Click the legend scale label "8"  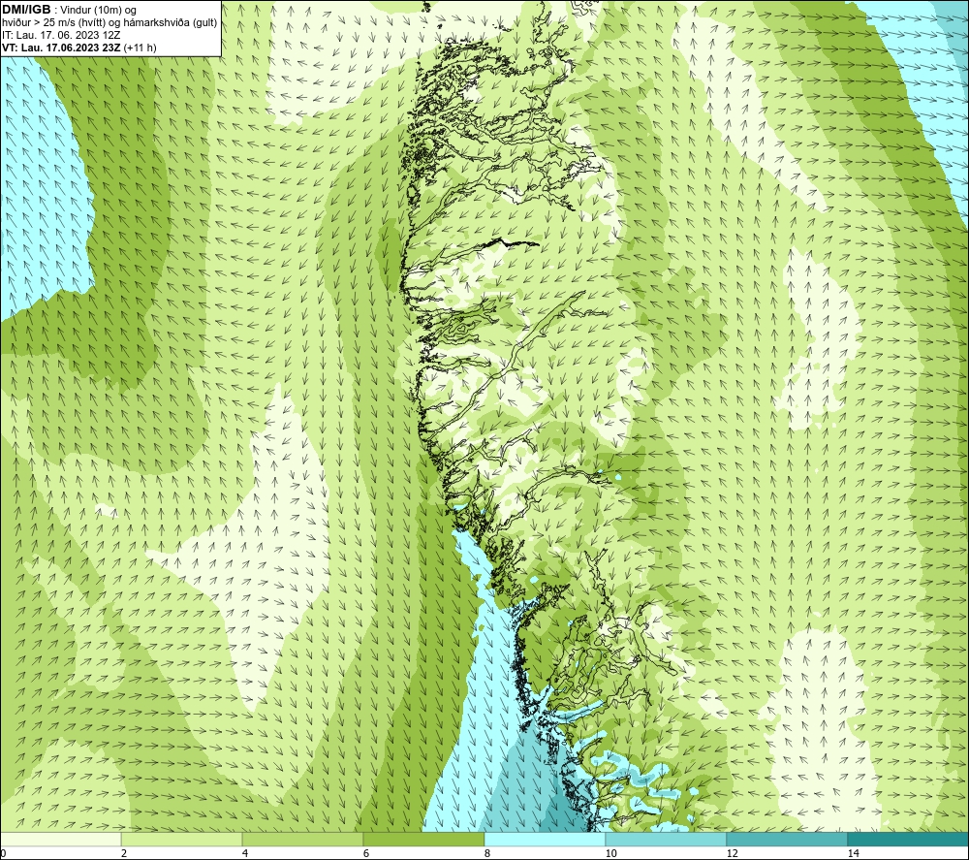[487, 853]
